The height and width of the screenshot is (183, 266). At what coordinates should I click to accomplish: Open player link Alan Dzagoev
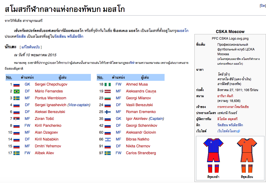[x=46, y=132]
